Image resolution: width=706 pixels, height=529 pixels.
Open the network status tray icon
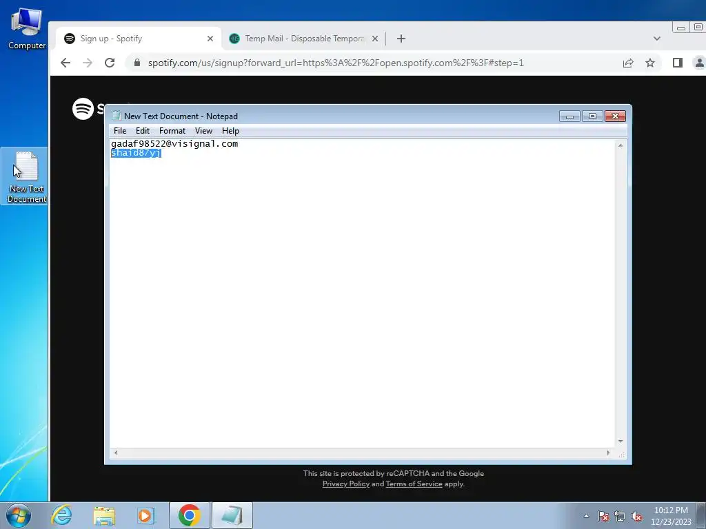[620, 516]
